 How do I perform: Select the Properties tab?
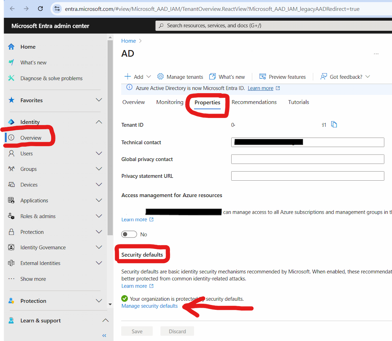[207, 102]
